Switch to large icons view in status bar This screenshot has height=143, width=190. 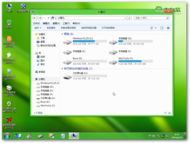tap(170, 113)
